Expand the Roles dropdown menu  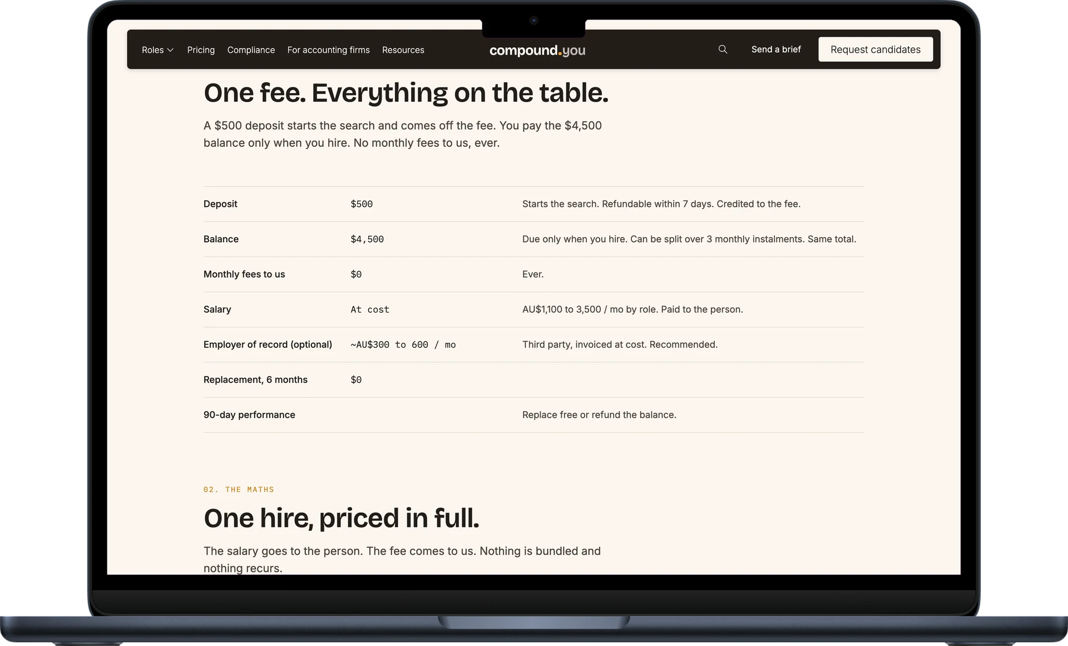[x=157, y=50]
